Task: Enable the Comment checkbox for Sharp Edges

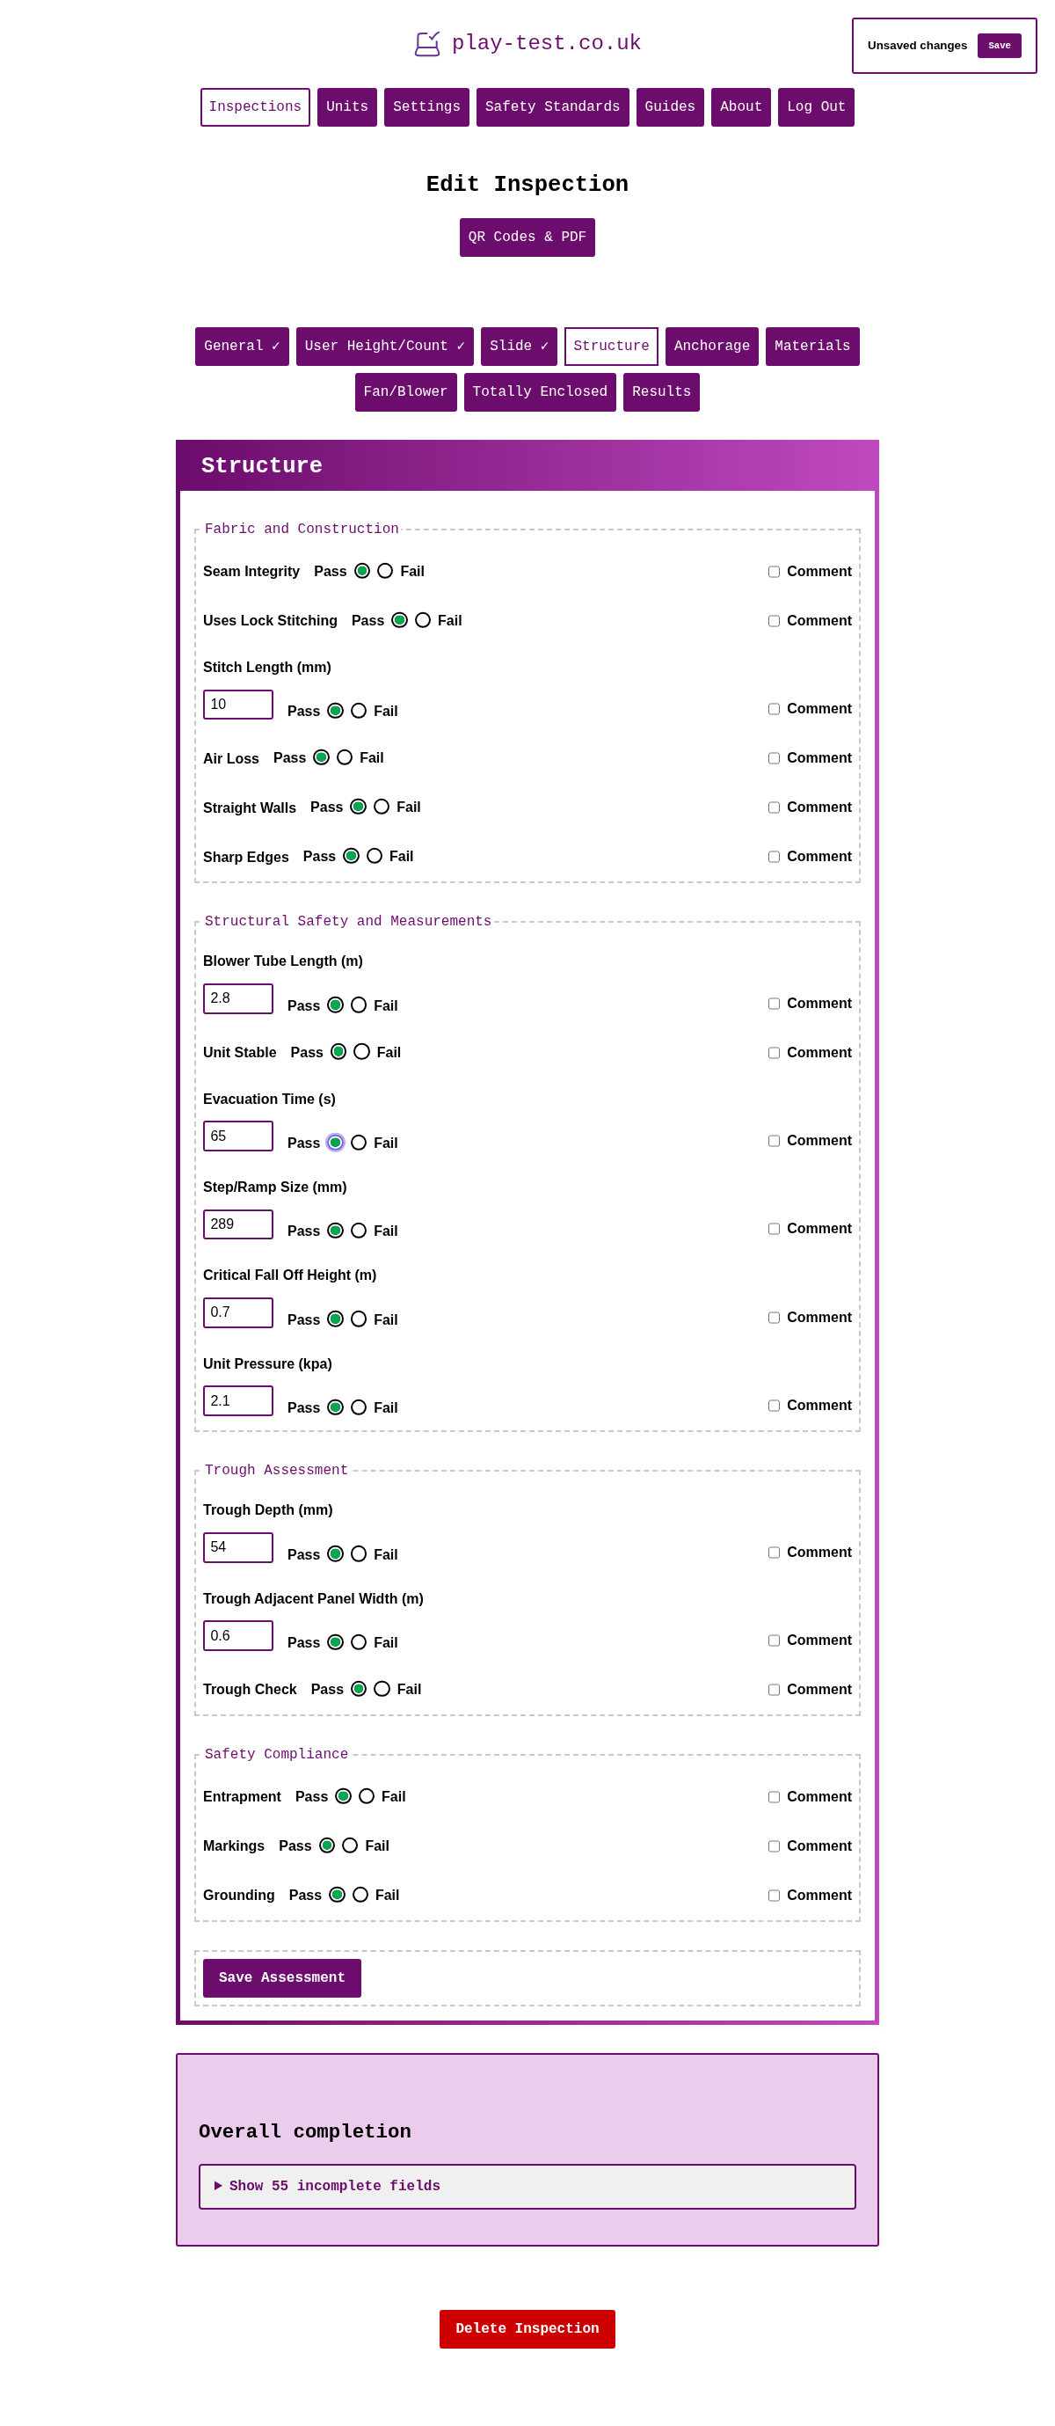Action: [775, 857]
